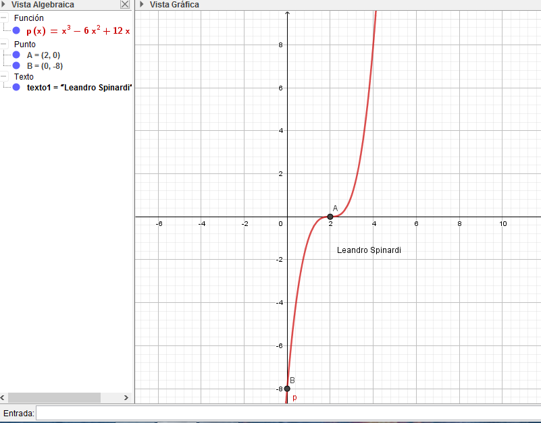The height and width of the screenshot is (423, 541).
Task: Close the Vista Algebraica panel
Action: [125, 5]
